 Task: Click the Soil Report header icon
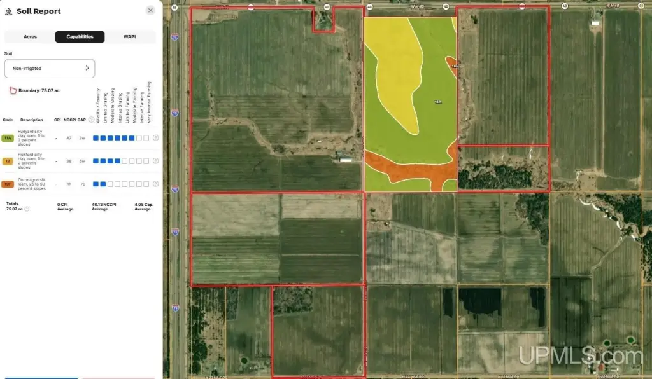pos(8,11)
